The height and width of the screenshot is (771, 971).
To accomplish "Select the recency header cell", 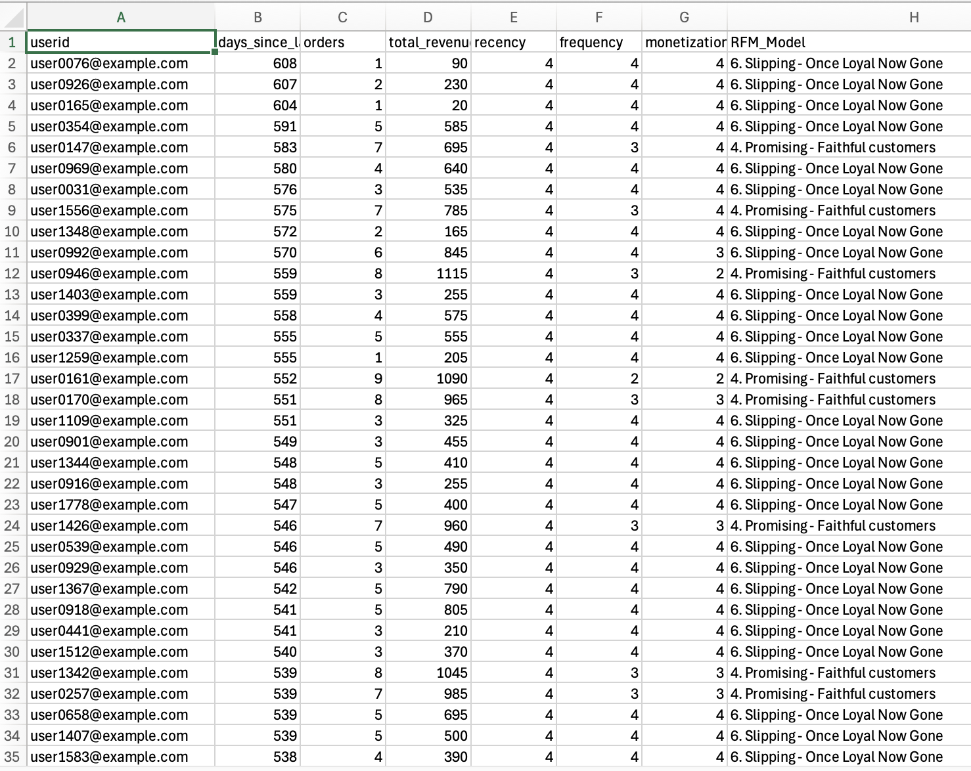I will [x=513, y=43].
